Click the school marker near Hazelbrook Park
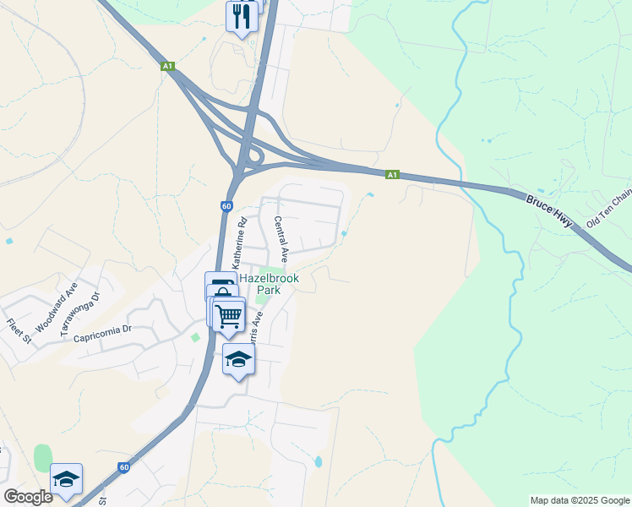Screen dimensions: 632x507 tap(238, 360)
